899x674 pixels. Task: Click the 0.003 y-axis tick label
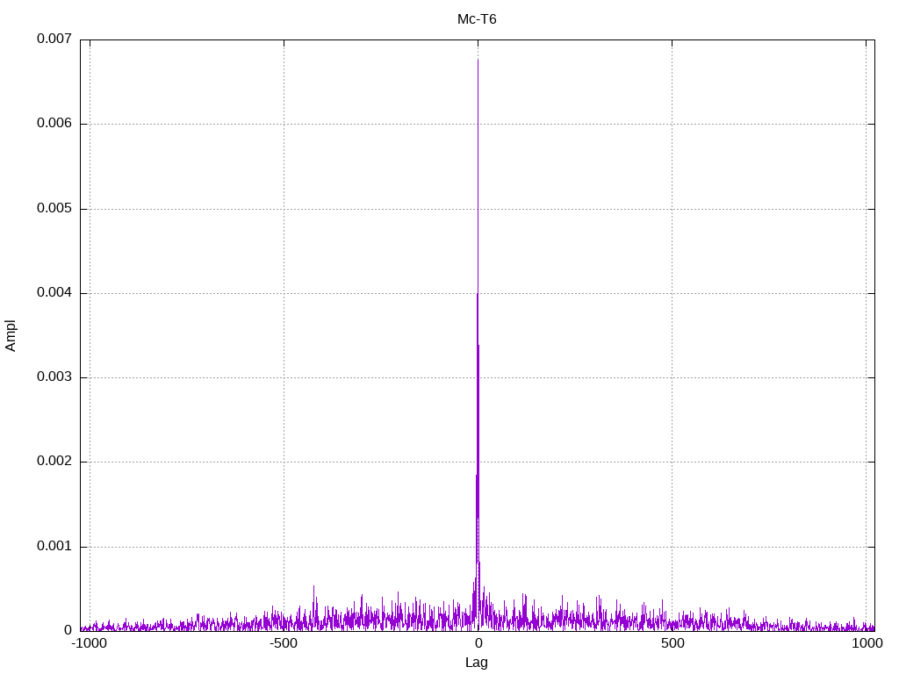coord(54,376)
